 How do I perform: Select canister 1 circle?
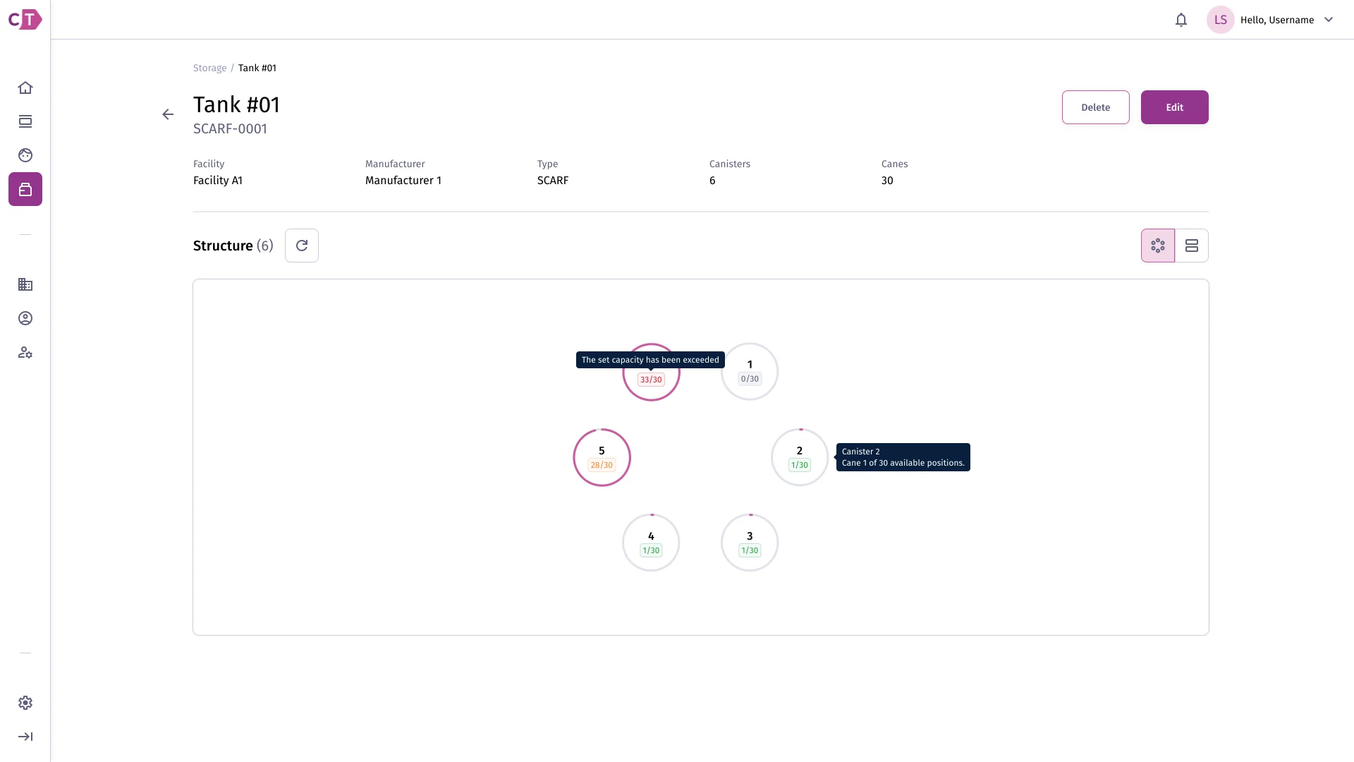pyautogui.click(x=750, y=372)
